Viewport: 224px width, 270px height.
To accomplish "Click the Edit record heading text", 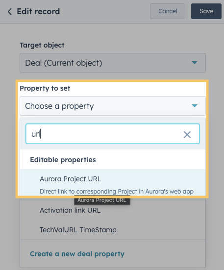I will click(38, 12).
